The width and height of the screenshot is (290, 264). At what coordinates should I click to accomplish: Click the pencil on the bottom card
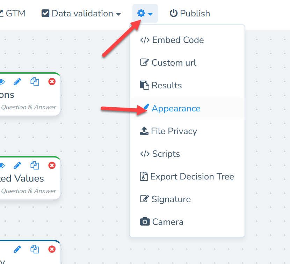coord(17,249)
